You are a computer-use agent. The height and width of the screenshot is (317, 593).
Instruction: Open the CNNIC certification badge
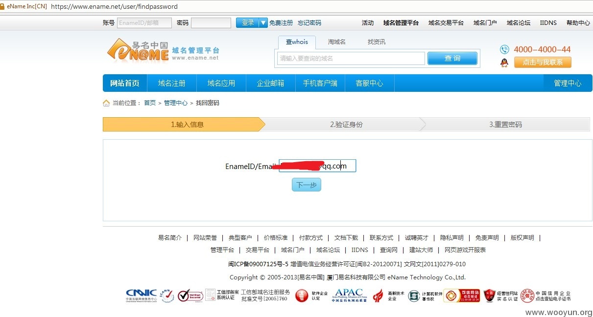(x=141, y=296)
